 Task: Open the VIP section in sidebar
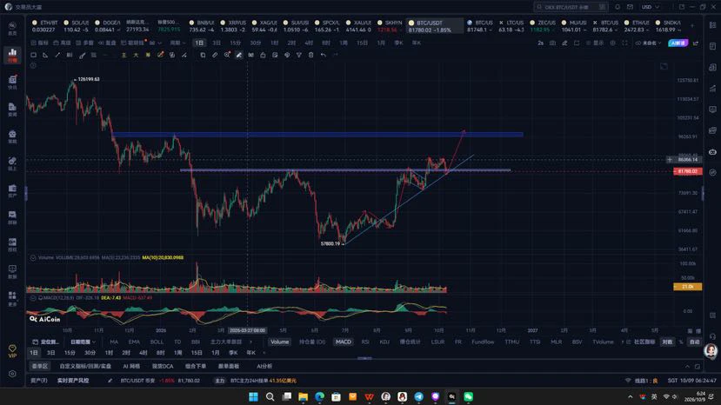pyautogui.click(x=12, y=351)
